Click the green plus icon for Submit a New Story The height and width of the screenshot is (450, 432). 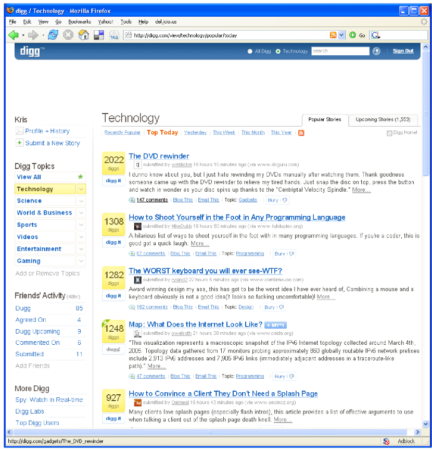(x=19, y=143)
